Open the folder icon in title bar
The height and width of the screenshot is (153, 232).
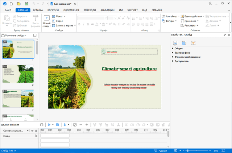tap(19, 3)
